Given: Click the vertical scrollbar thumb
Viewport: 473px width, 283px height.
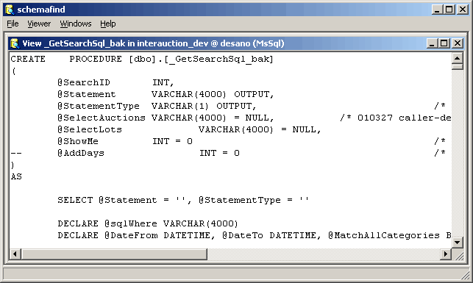Looking at the screenshot, I should coord(458,66).
